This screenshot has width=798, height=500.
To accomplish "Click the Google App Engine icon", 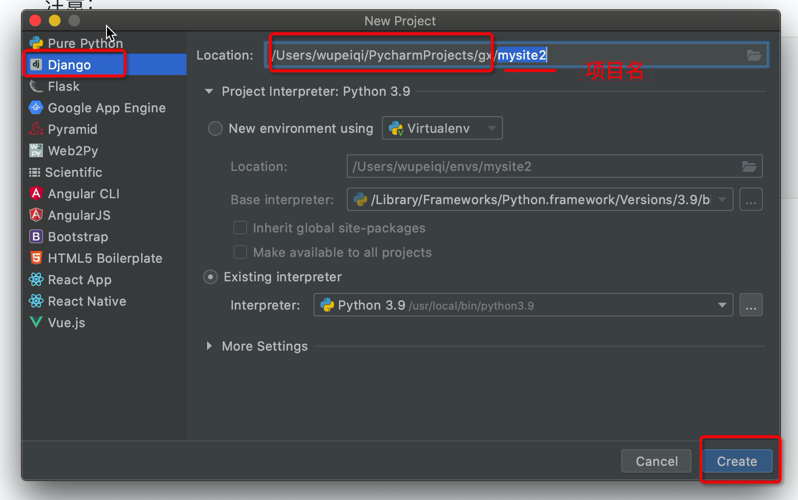I will 35,107.
